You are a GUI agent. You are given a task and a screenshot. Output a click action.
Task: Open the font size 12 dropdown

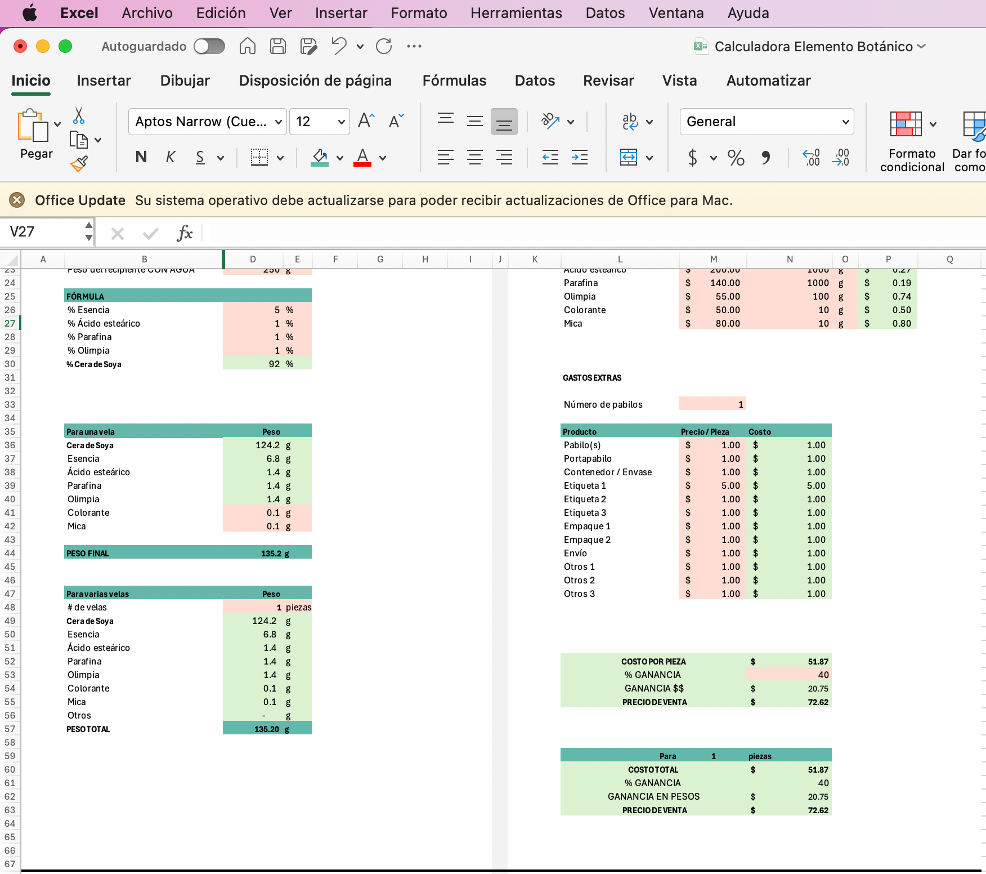click(341, 122)
